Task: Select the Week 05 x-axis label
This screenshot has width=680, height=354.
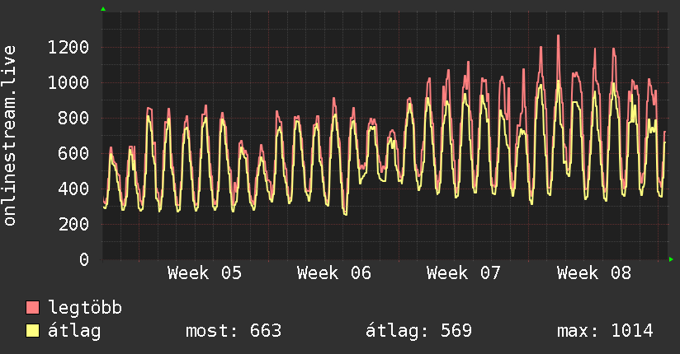Action: [x=205, y=273]
